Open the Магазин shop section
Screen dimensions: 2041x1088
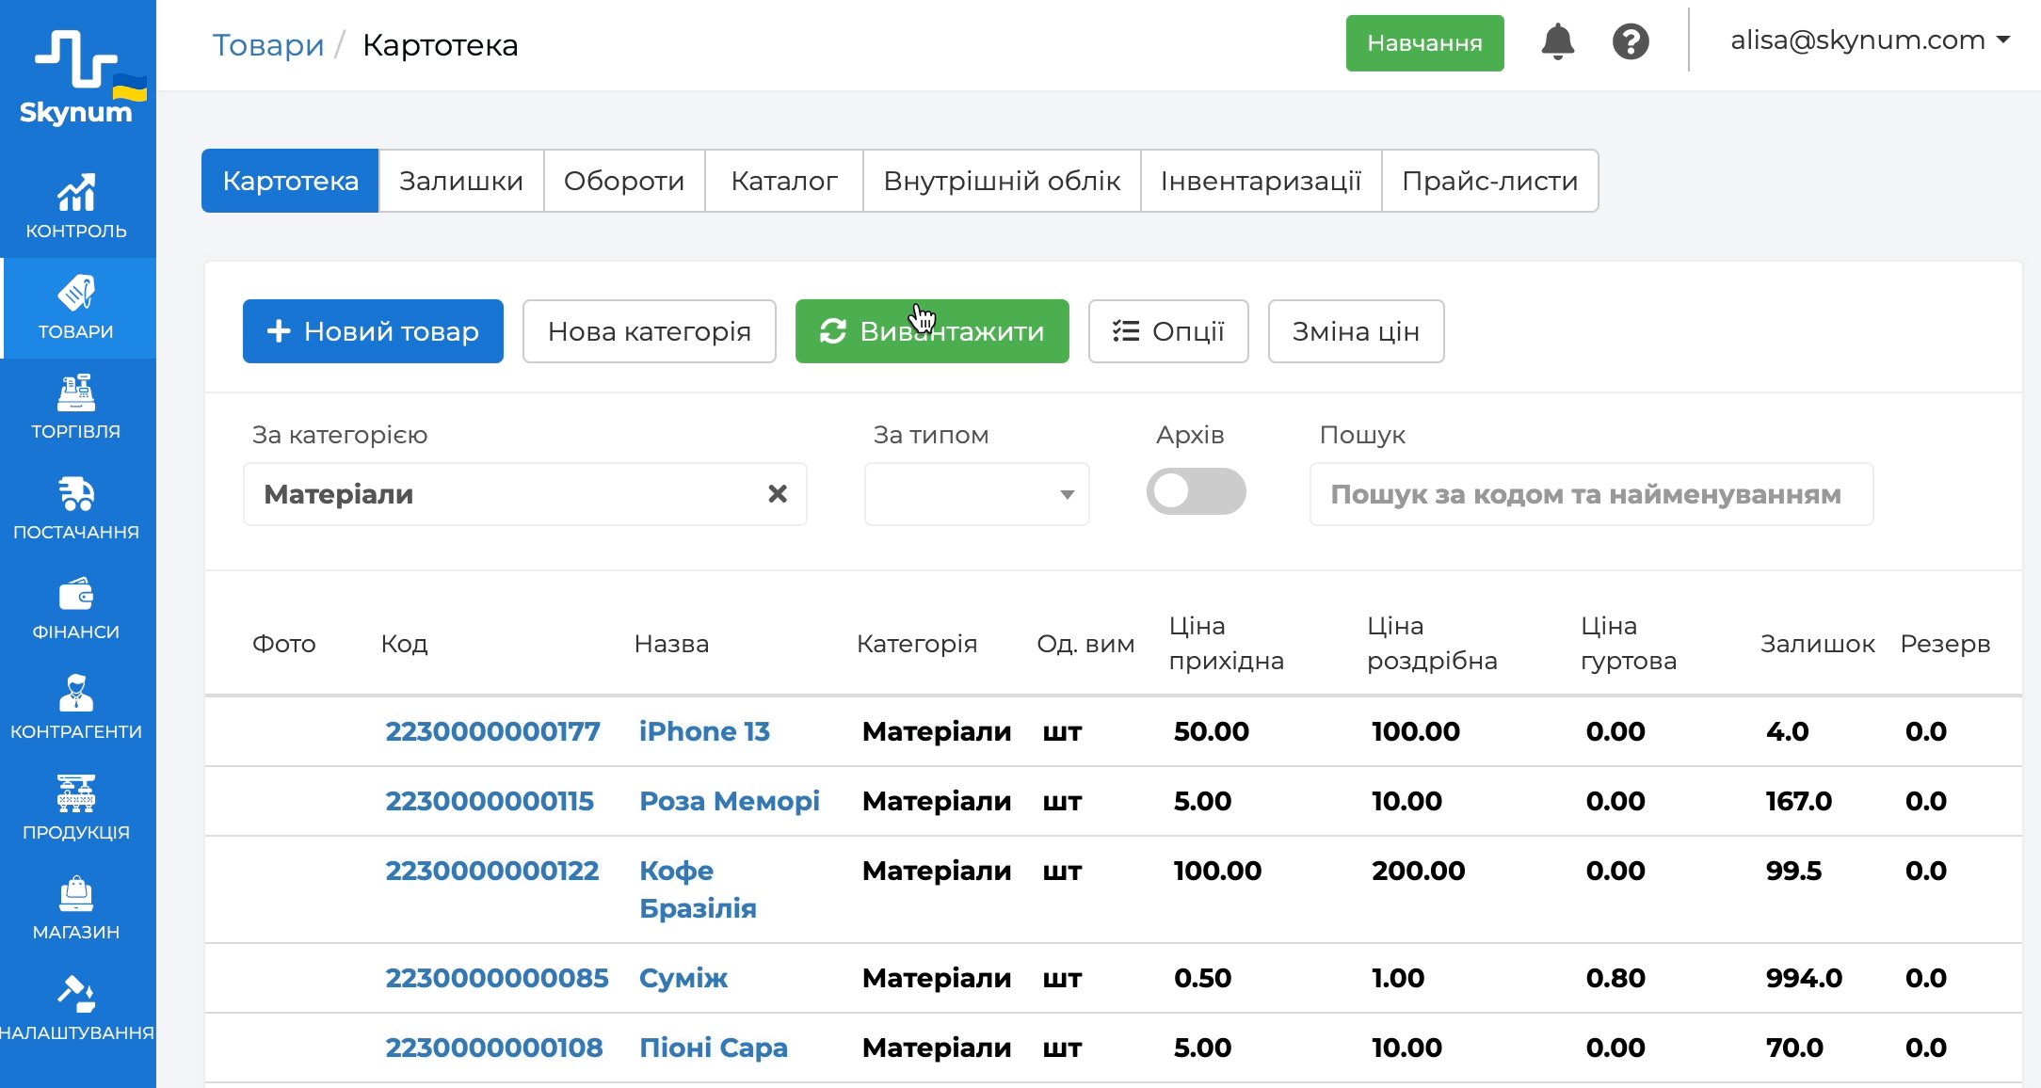(x=76, y=908)
